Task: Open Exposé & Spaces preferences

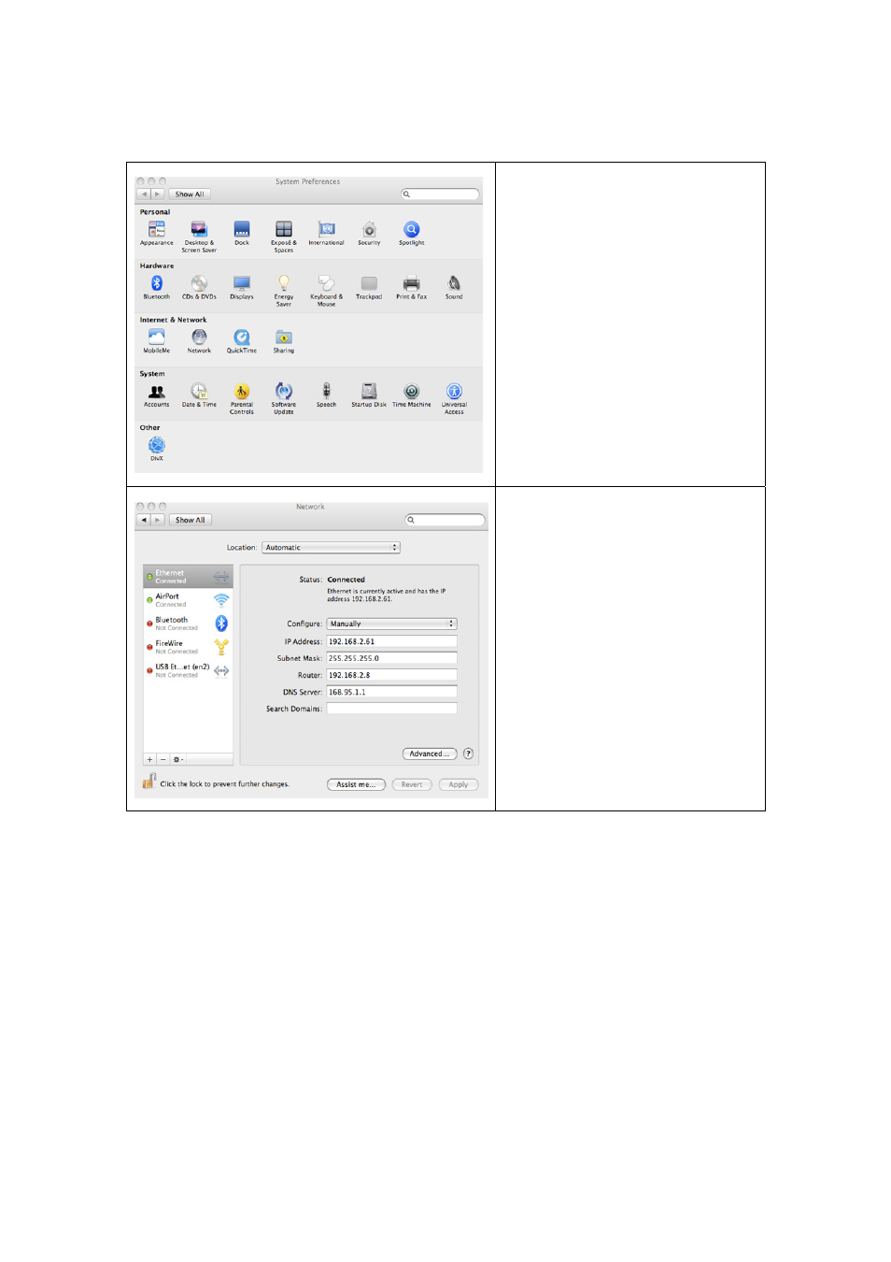Action: click(284, 229)
